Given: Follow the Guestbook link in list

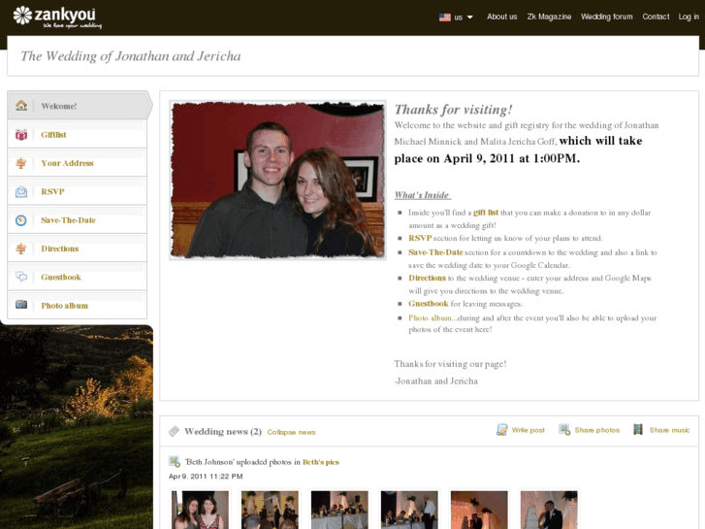Looking at the screenshot, I should pyautogui.click(x=428, y=304).
